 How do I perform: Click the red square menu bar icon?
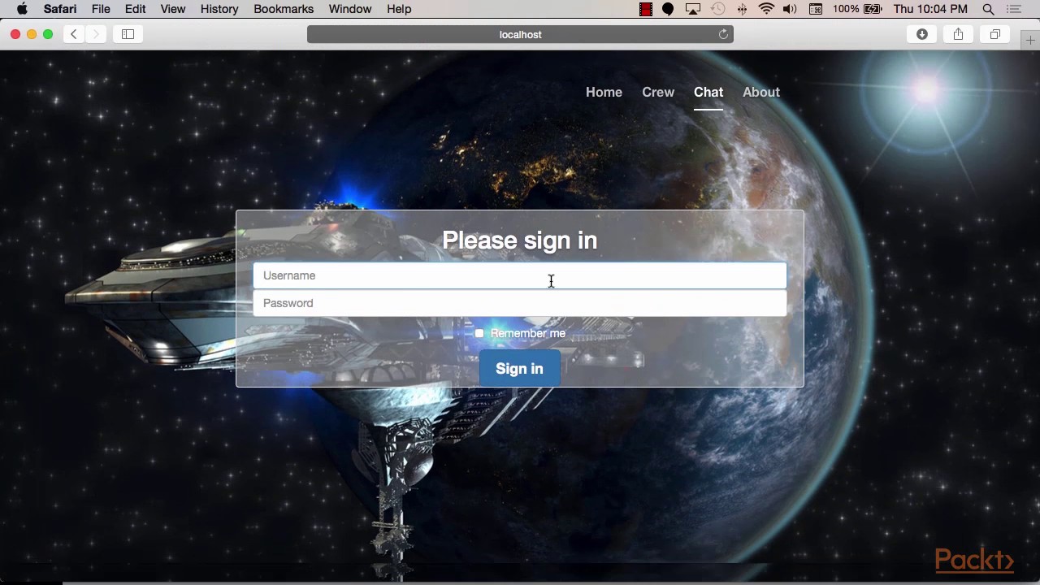[x=646, y=9]
